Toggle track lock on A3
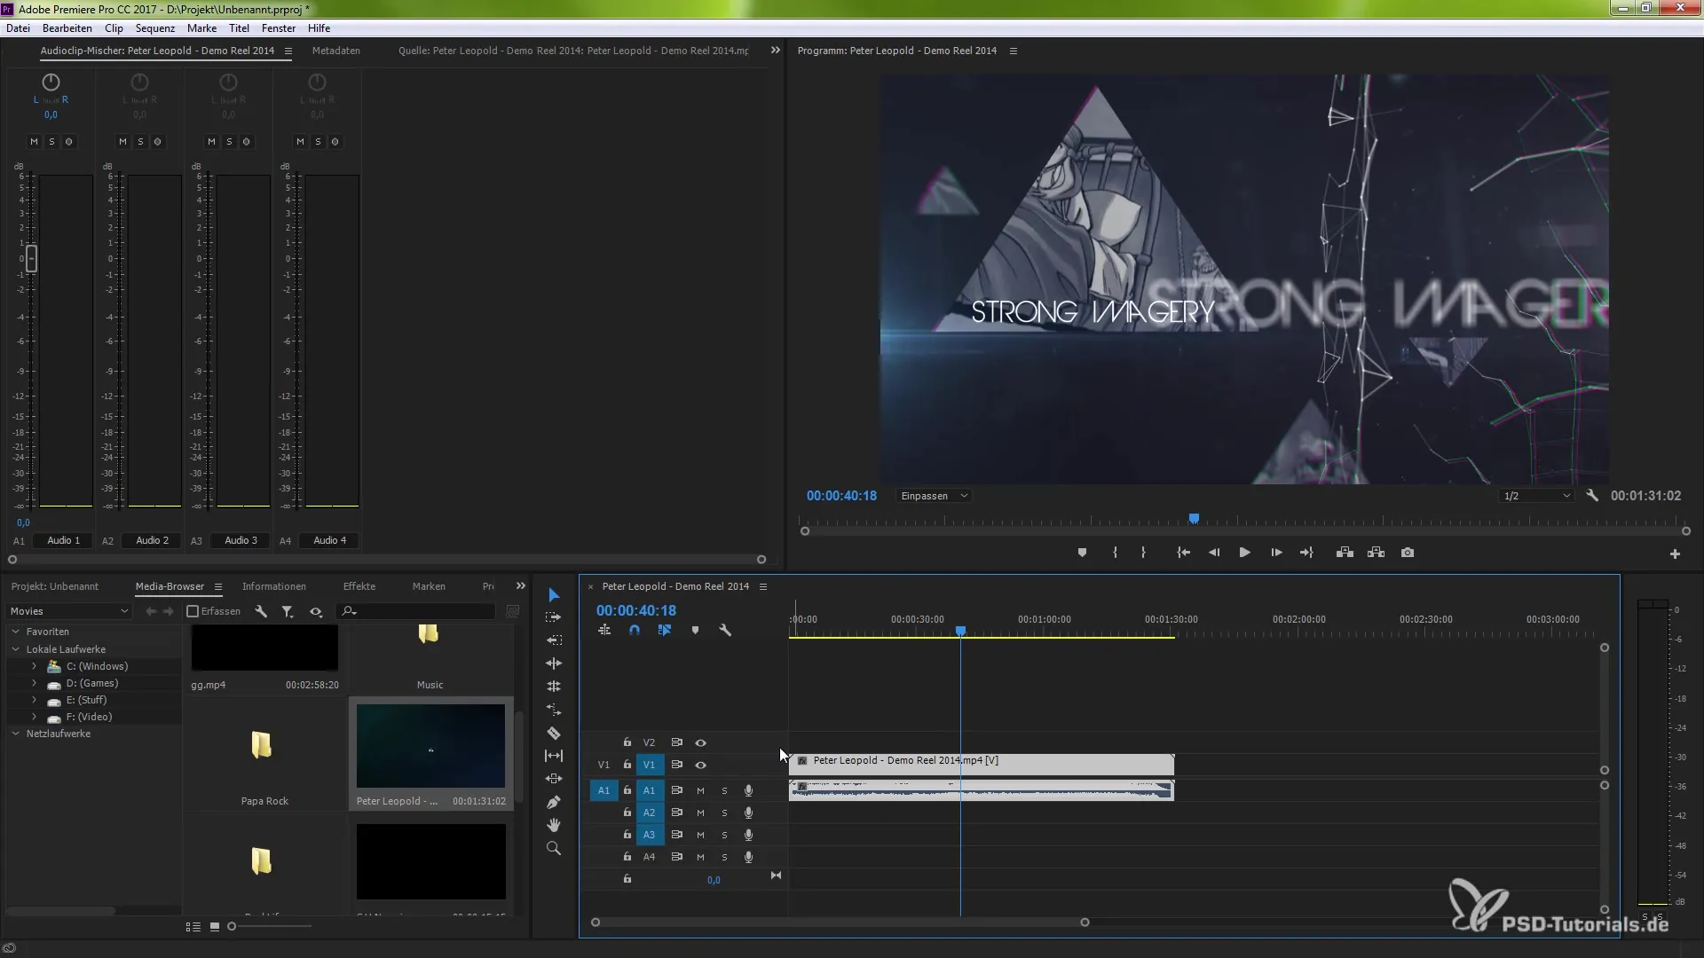Image resolution: width=1704 pixels, height=958 pixels. (x=627, y=835)
